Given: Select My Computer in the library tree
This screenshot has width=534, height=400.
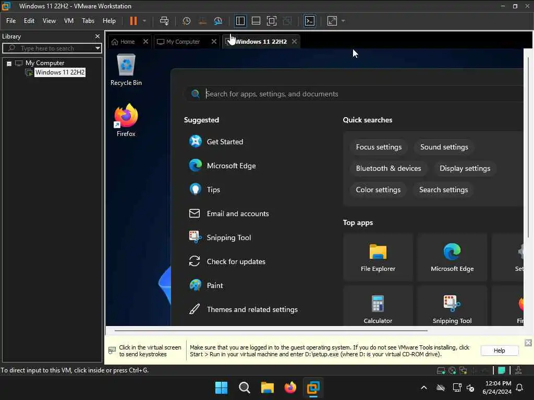Looking at the screenshot, I should tap(45, 63).
